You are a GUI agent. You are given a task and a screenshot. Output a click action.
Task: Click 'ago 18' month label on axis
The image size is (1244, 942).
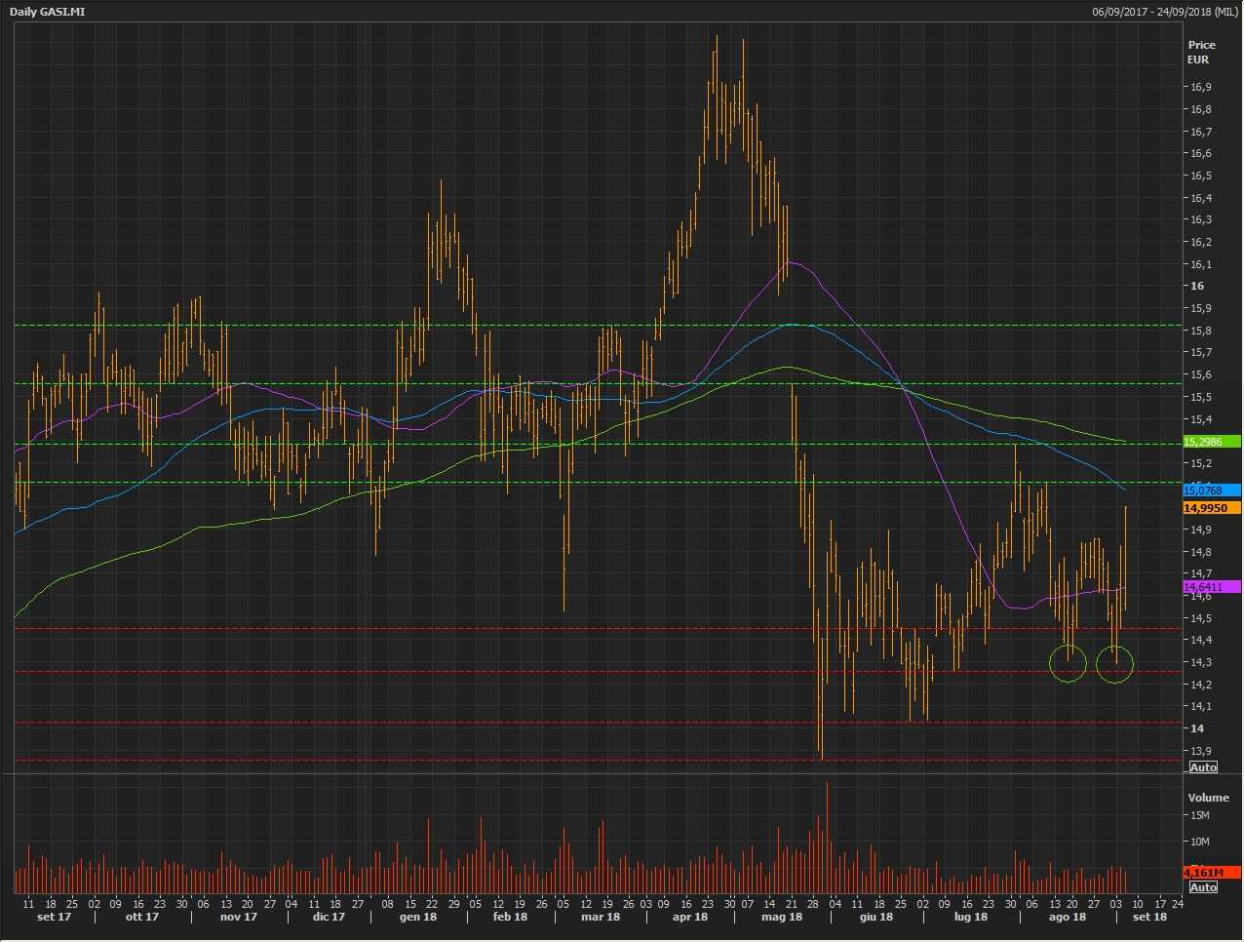click(1067, 917)
